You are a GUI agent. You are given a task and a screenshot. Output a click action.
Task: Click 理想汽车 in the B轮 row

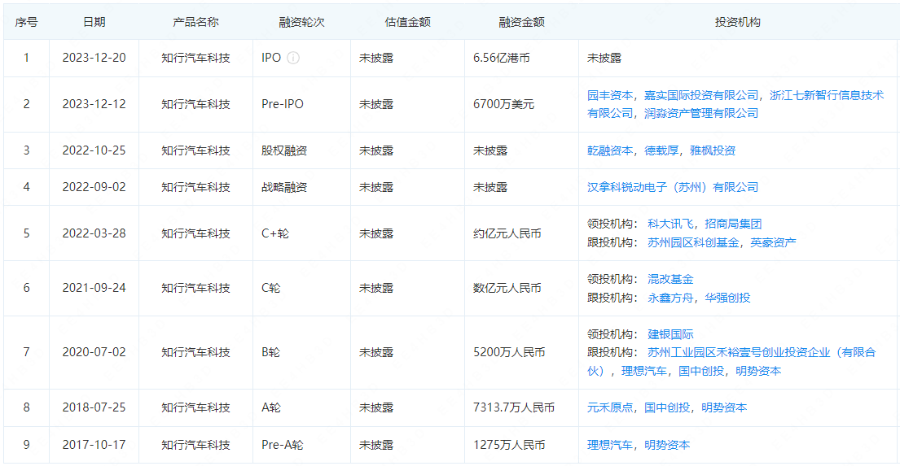click(644, 371)
